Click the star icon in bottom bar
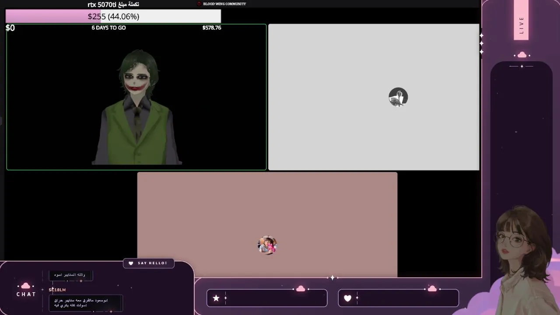 pos(216,298)
